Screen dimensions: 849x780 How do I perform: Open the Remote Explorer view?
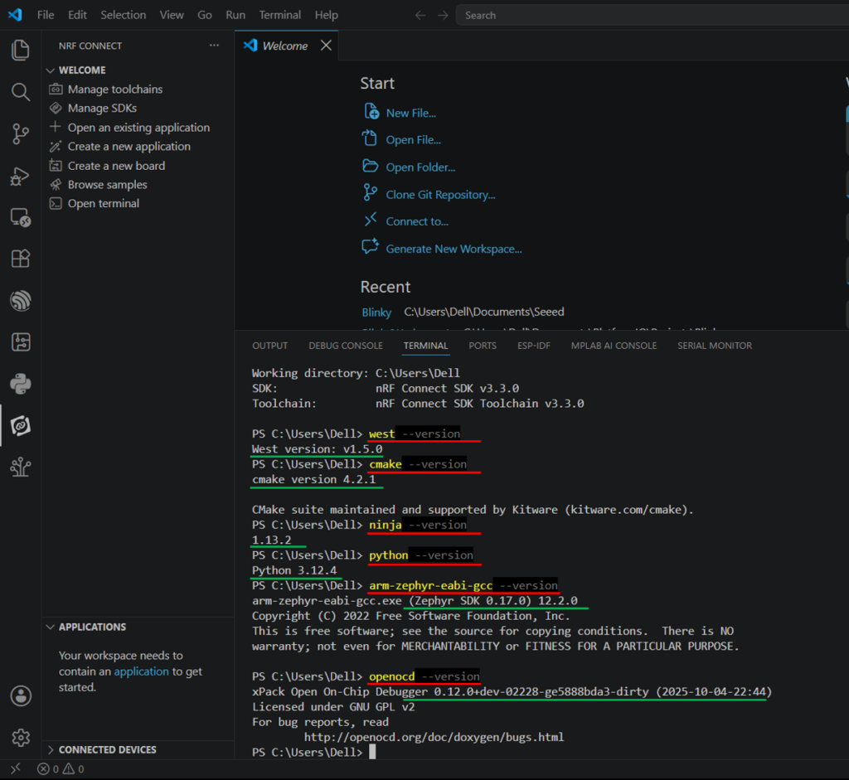[21, 218]
